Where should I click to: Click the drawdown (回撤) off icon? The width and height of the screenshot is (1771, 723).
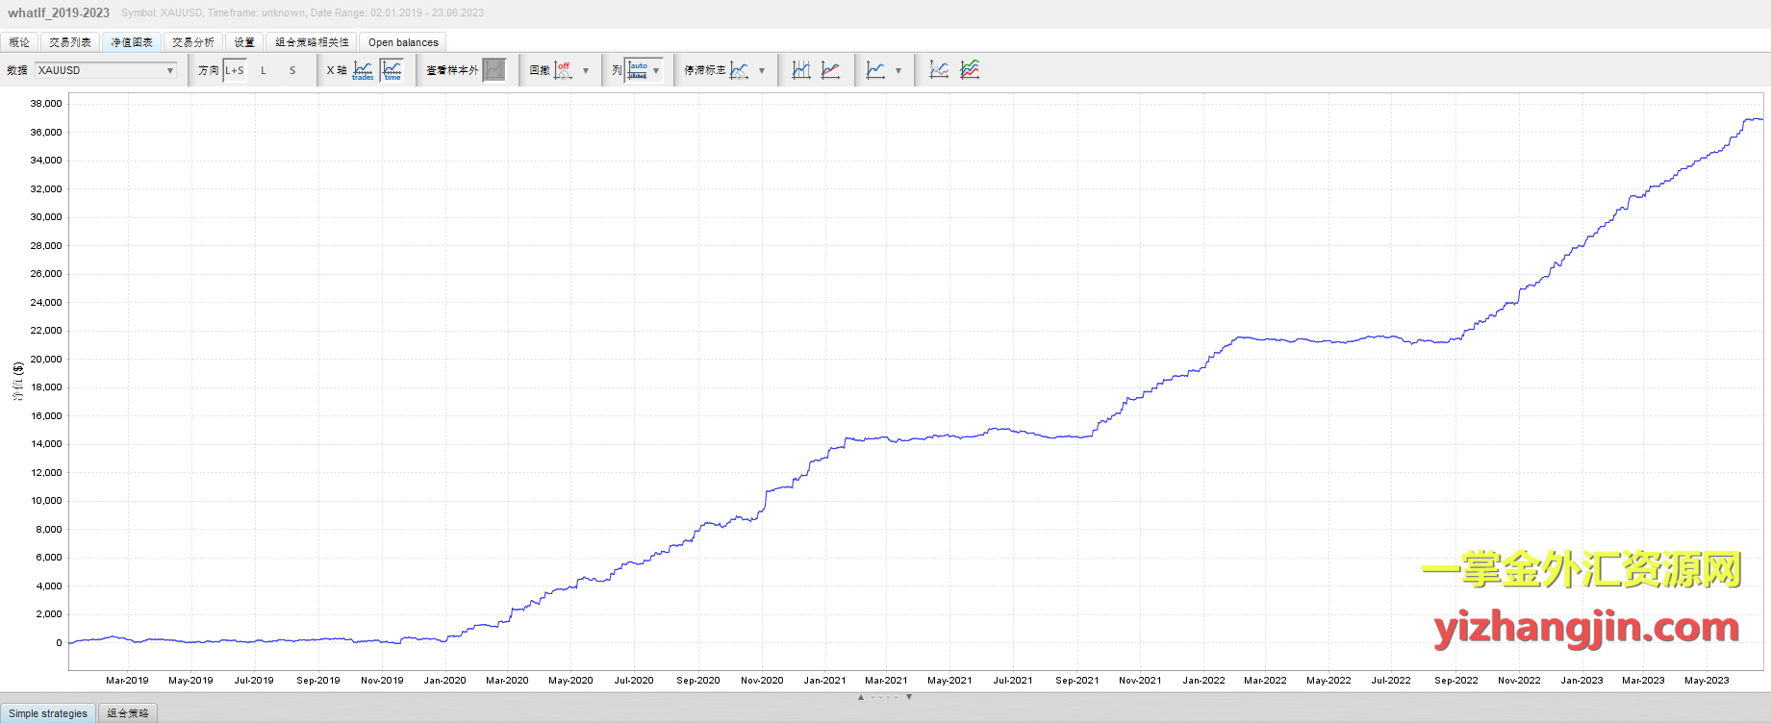[x=564, y=70]
